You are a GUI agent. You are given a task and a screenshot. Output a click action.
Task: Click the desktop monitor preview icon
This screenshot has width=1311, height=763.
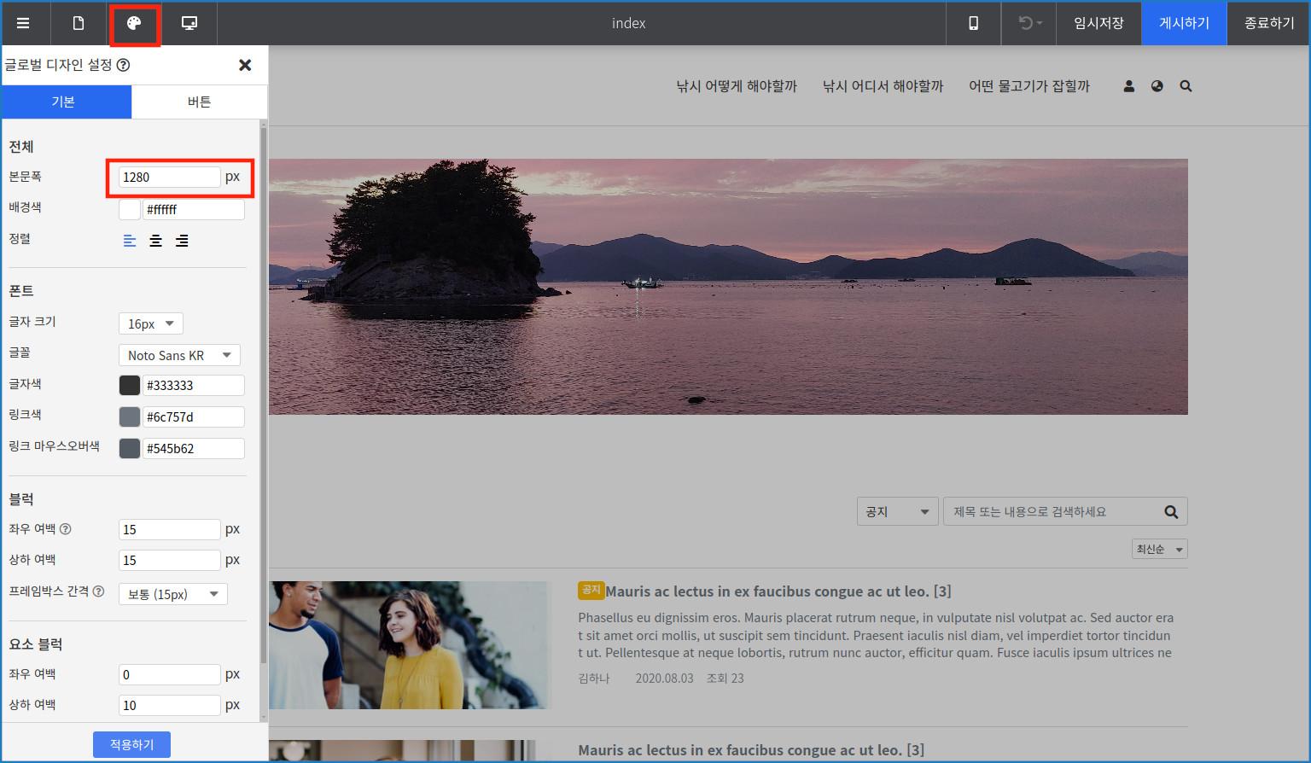(x=189, y=23)
